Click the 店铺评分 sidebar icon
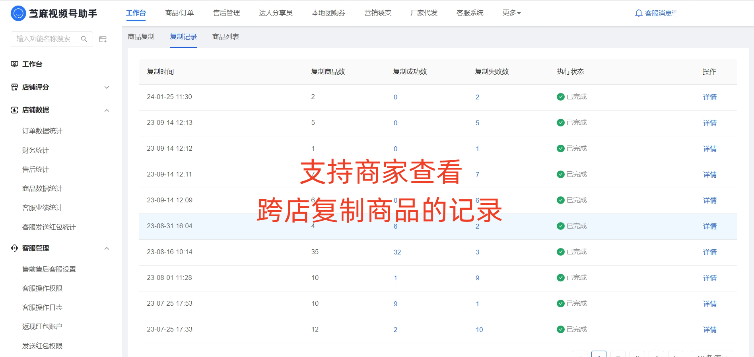 pos(15,87)
